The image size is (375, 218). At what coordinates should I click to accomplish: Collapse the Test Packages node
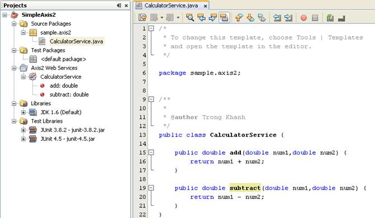click(x=14, y=50)
